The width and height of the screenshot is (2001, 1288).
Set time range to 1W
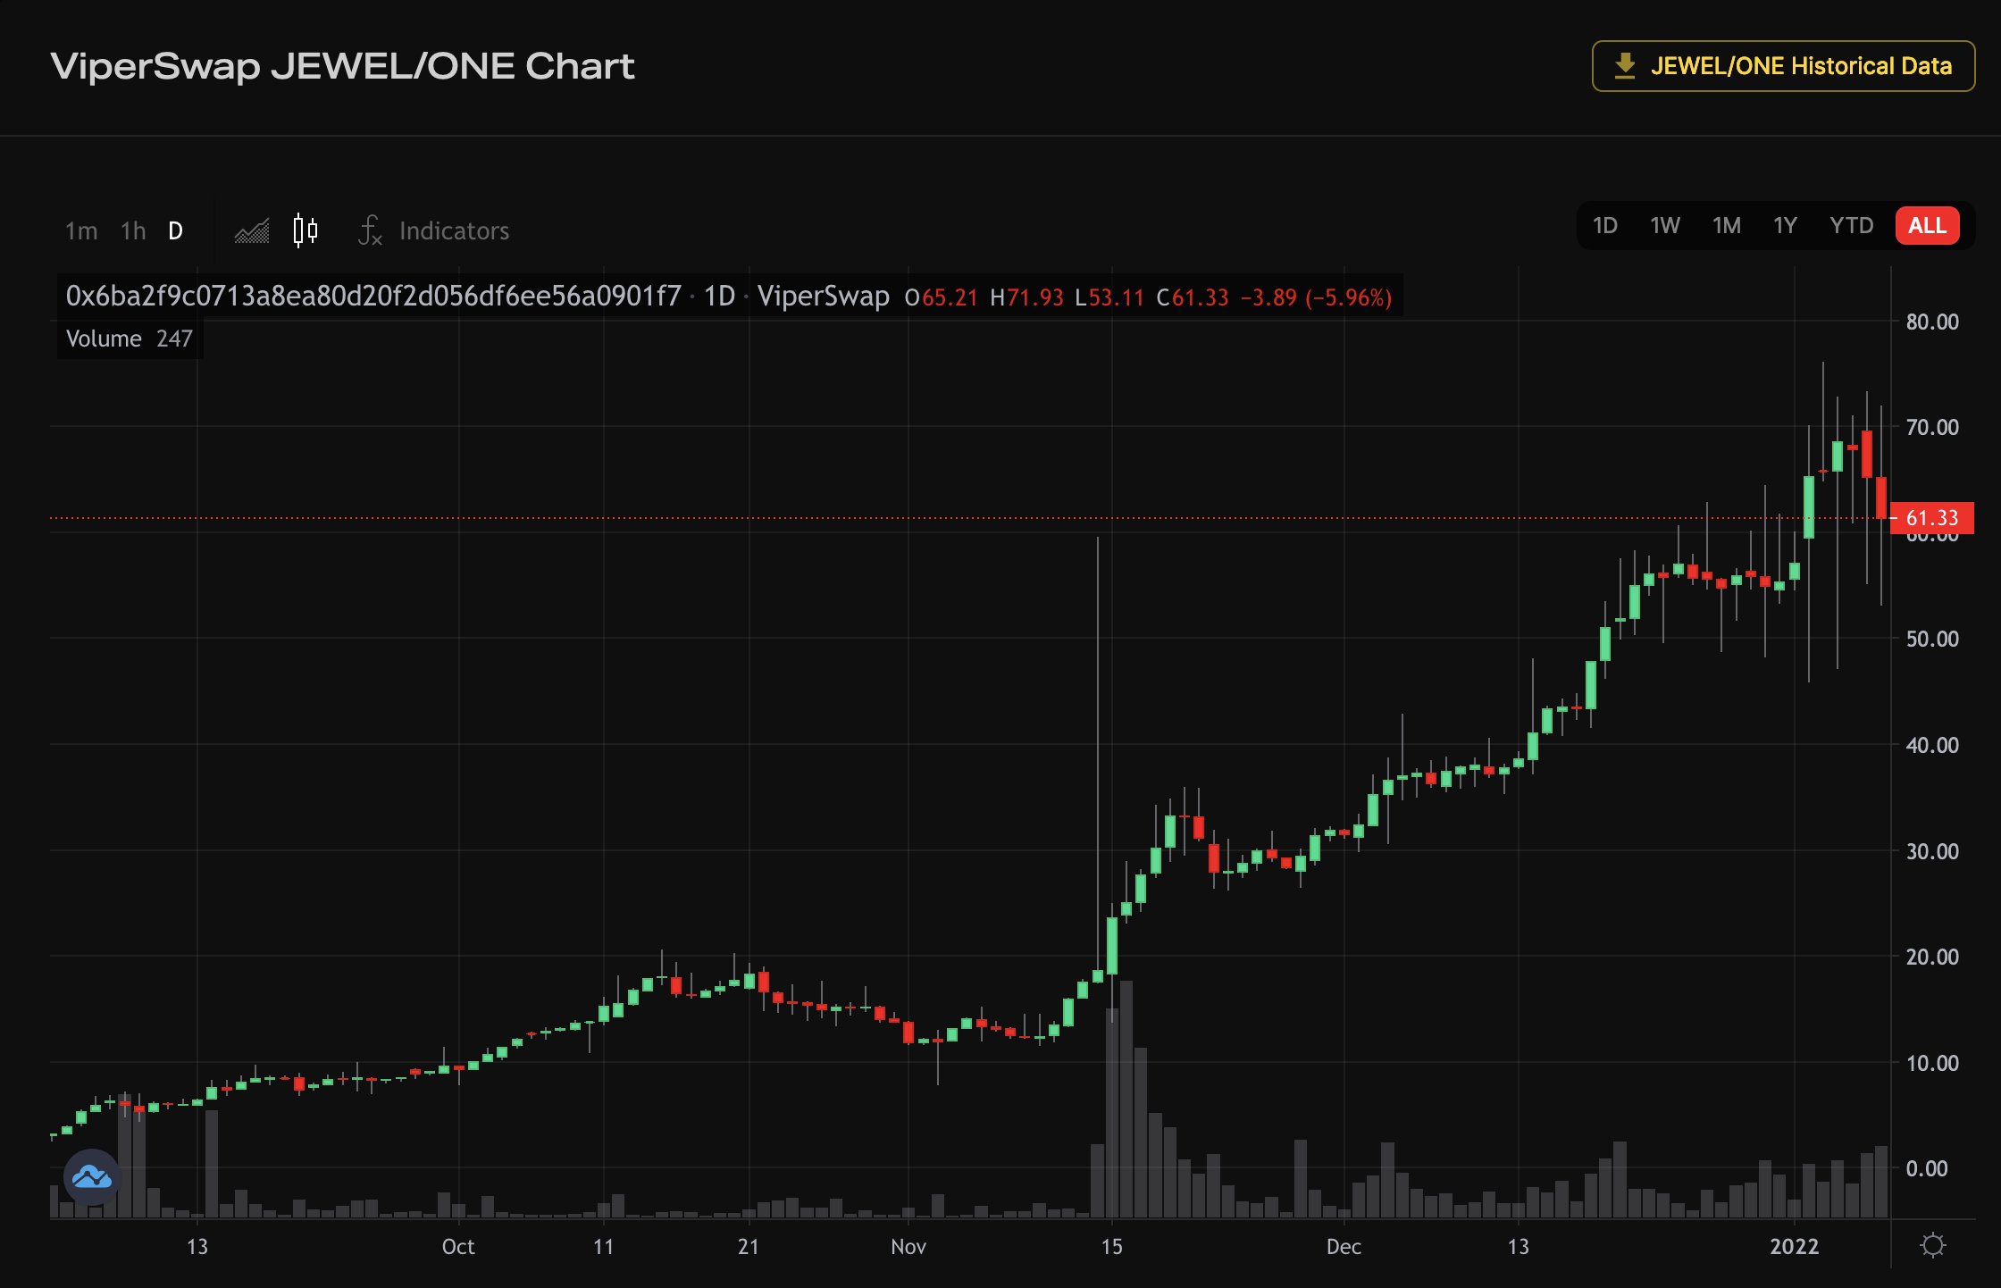click(x=1665, y=225)
